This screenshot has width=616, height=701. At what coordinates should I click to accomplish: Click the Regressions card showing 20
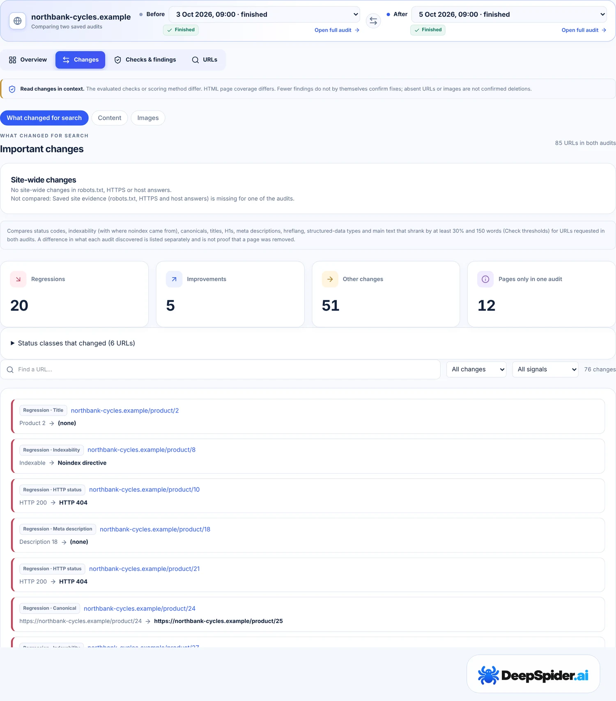point(74,294)
